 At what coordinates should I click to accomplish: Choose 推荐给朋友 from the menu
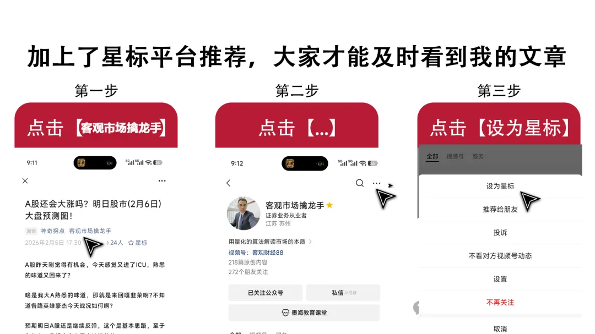[x=500, y=209]
